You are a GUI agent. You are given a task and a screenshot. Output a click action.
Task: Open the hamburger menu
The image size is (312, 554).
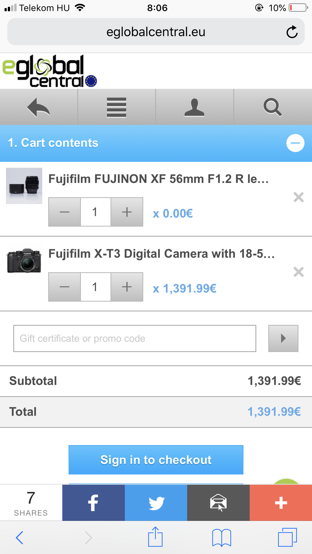pyautogui.click(x=116, y=107)
